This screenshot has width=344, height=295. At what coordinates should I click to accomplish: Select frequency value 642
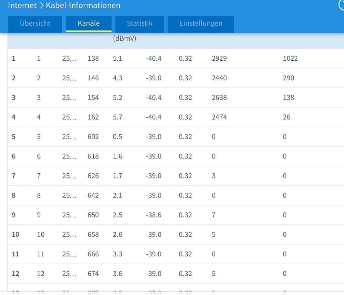coord(93,195)
